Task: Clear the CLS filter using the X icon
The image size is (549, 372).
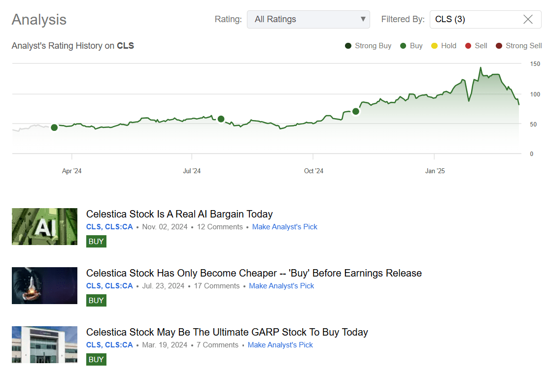Action: click(x=528, y=19)
